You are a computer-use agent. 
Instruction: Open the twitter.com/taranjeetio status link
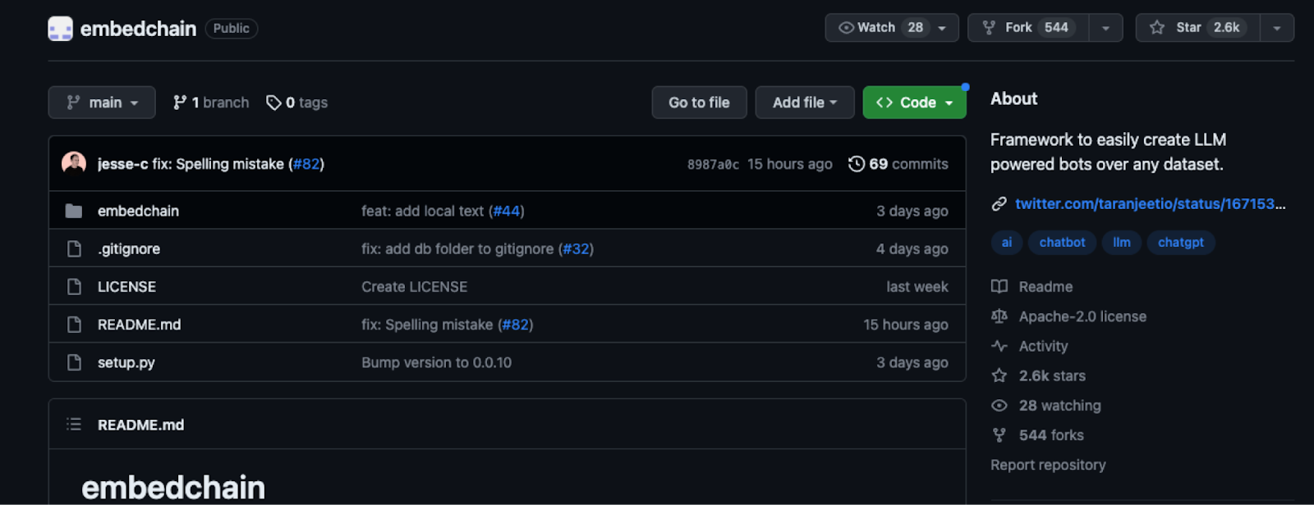(1151, 204)
